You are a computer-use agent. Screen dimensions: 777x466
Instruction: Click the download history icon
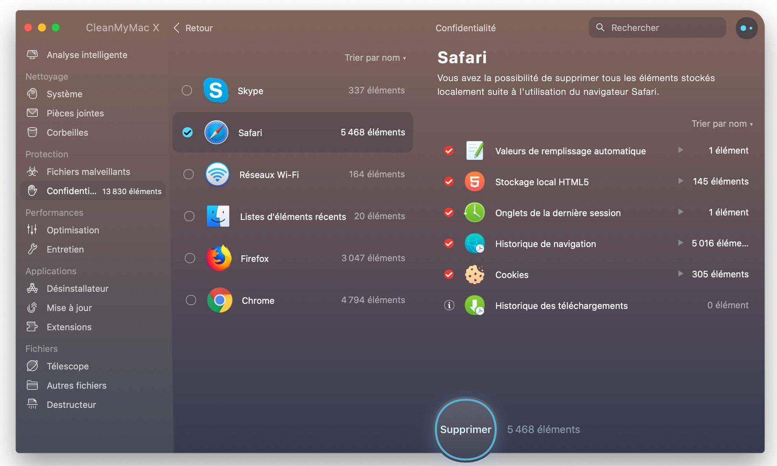tap(474, 306)
